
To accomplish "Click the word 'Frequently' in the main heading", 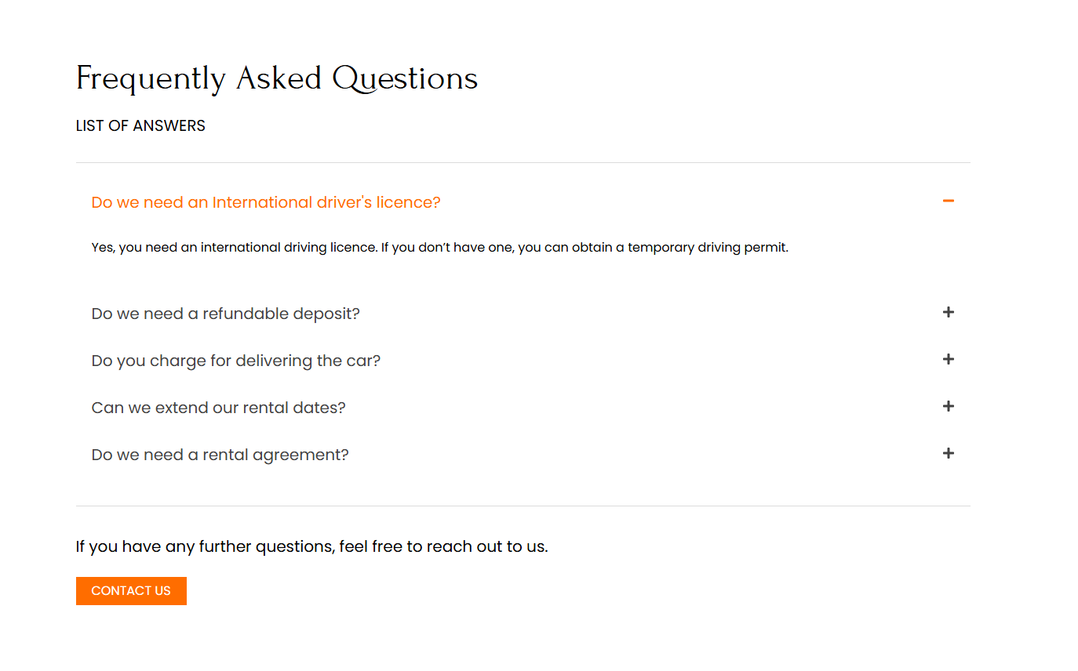I will pyautogui.click(x=151, y=78).
